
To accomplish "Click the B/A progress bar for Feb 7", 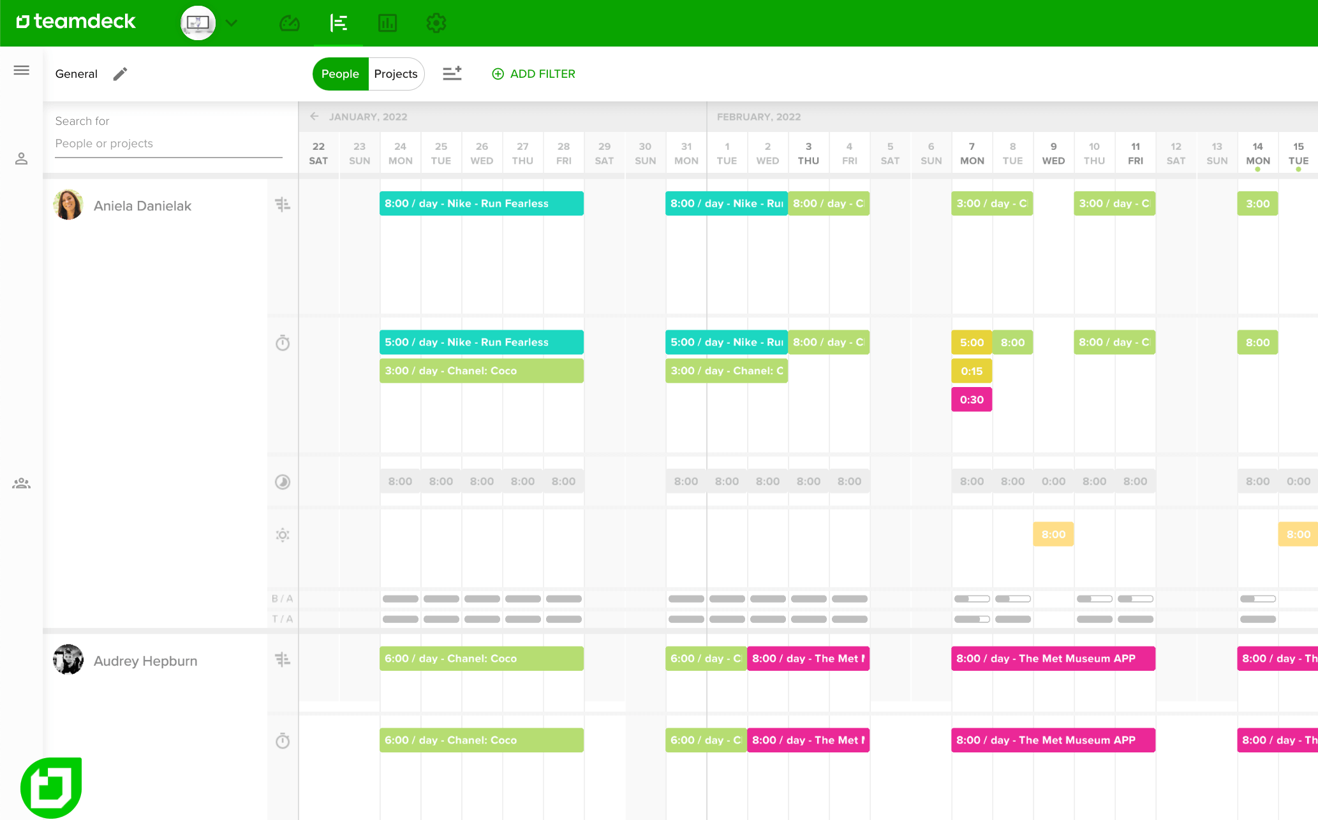I will [972, 599].
